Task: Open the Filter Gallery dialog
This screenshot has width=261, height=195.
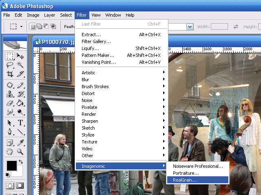Action: click(122, 41)
